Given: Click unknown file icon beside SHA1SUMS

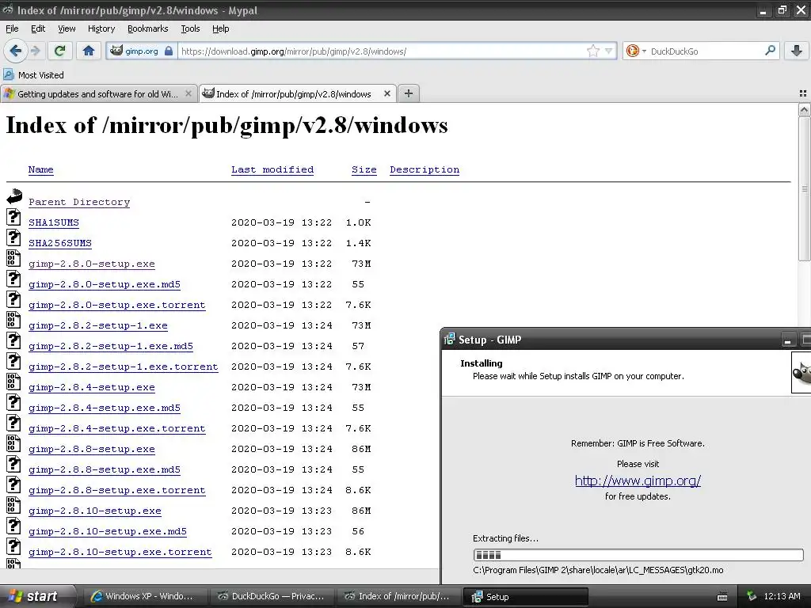Looking at the screenshot, I should tap(13, 217).
